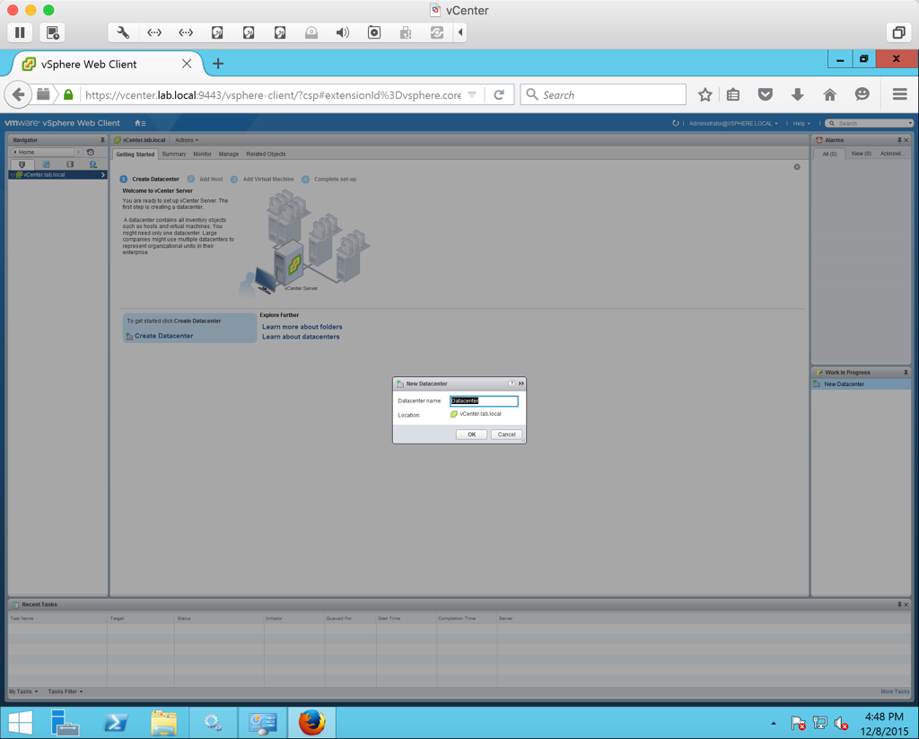Click Firefox icon in Windows taskbar
Image resolution: width=919 pixels, height=739 pixels.
tap(311, 722)
